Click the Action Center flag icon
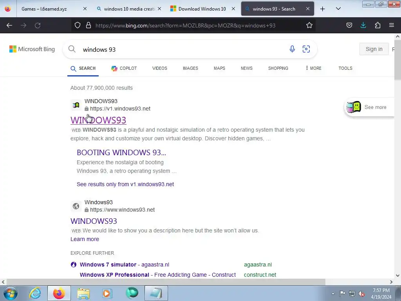The width and height of the screenshot is (401, 301). 342,294
